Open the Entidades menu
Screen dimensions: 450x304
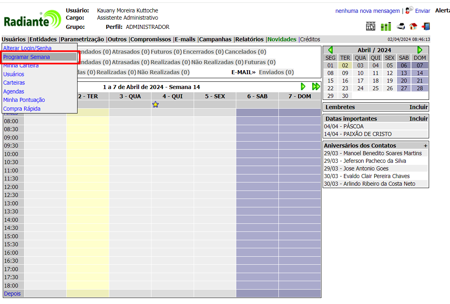pyautogui.click(x=43, y=39)
